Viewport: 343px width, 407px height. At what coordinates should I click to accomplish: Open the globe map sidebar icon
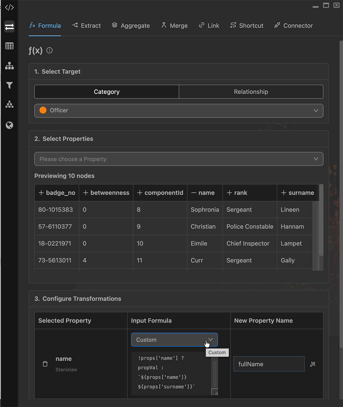coord(9,125)
